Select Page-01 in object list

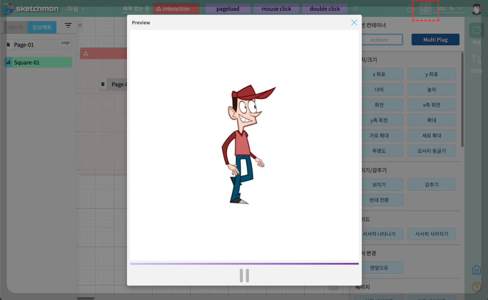coord(38,44)
